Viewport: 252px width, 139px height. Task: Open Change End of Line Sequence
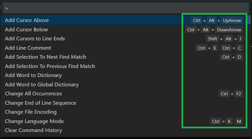[x=40, y=103]
